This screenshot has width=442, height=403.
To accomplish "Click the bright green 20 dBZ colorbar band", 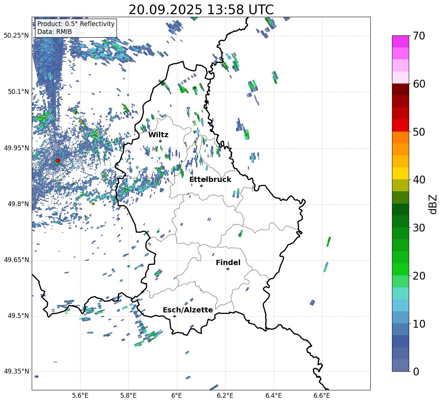I will click(x=400, y=269).
